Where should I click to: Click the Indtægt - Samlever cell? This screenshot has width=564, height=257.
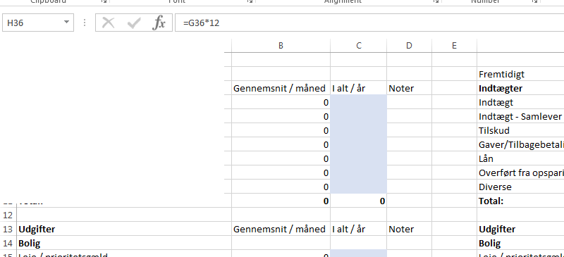(x=520, y=116)
